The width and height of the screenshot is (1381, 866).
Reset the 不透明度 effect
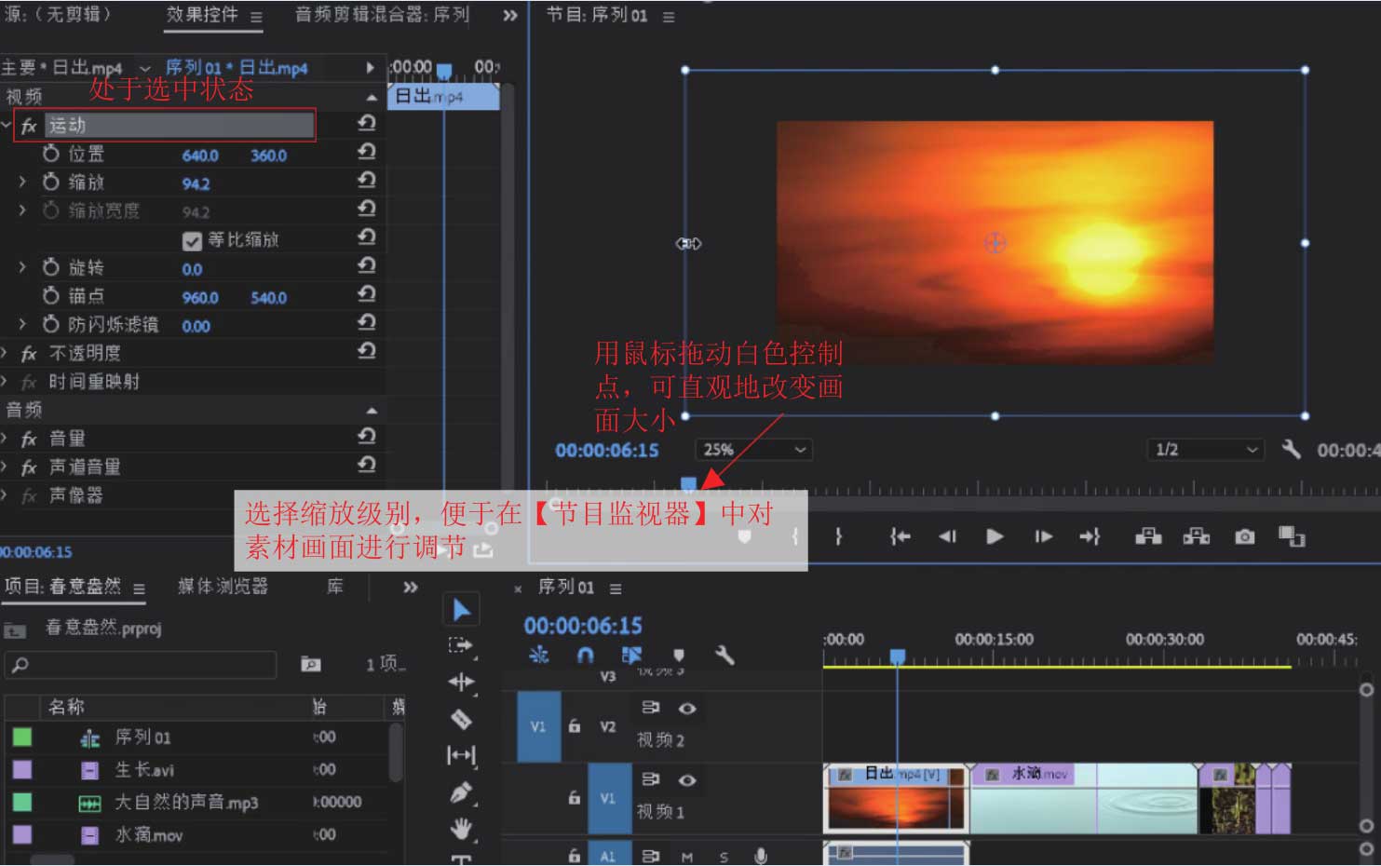click(366, 350)
